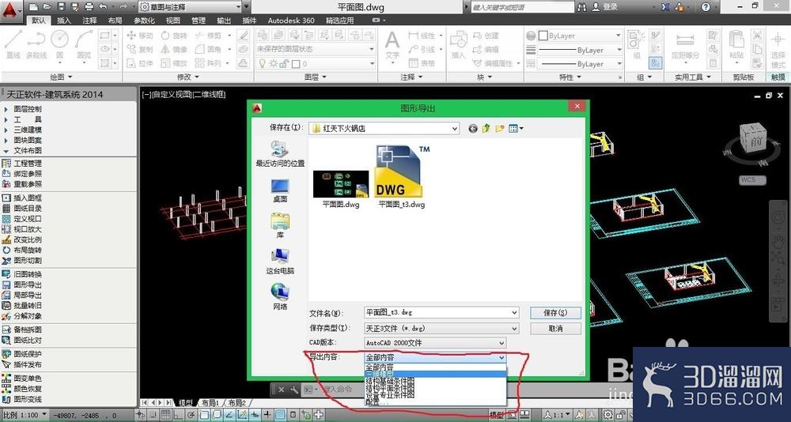Image resolution: width=791 pixels, height=422 pixels.
Task: Click the Create new folder icon in dialog
Action: pos(500,129)
